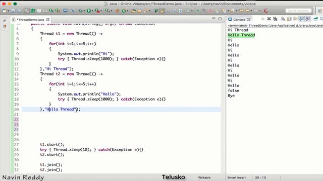Click the New file toolbar icon
Image resolution: width=323 pixels, height=181 pixels.
coord(4,11)
